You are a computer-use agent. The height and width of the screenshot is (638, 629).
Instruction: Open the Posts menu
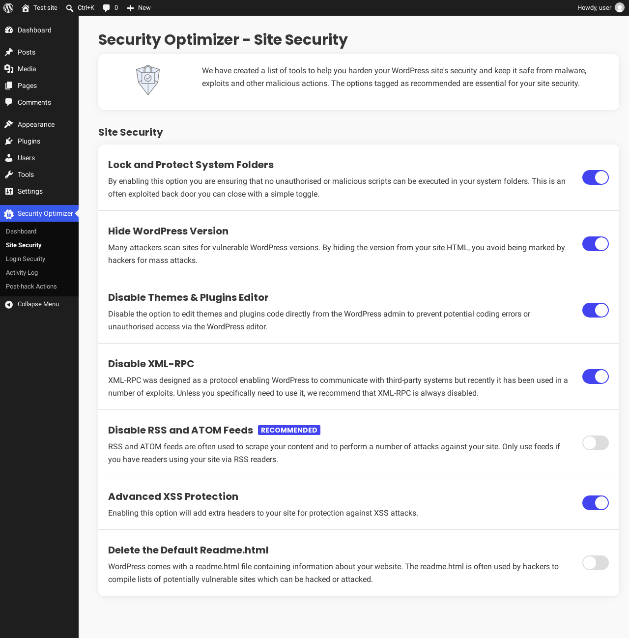pyautogui.click(x=39, y=52)
